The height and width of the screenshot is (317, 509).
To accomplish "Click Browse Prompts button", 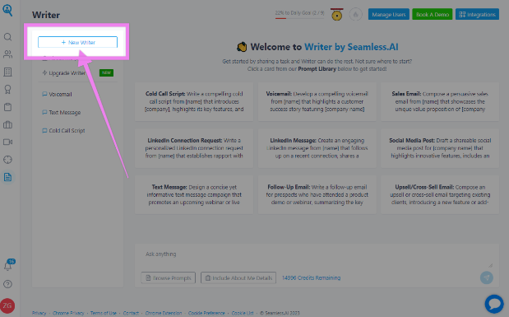I will tap(168, 278).
